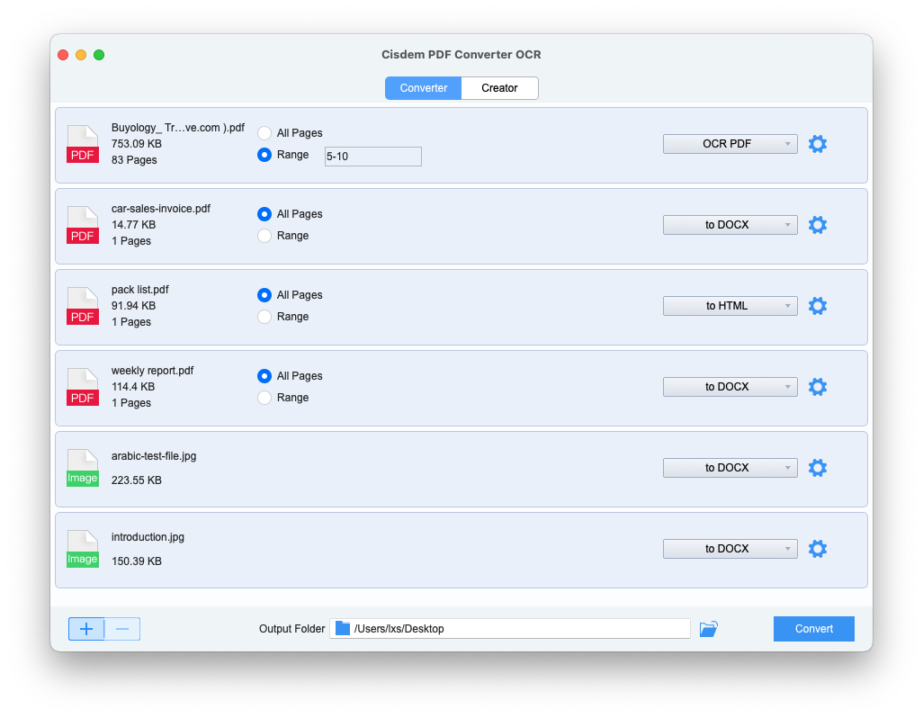Click the weekly report.pdf filename
923x718 pixels.
pyautogui.click(x=152, y=370)
